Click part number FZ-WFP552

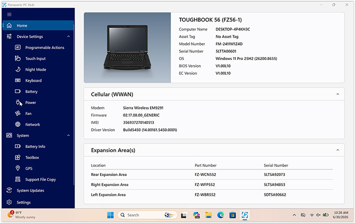204,184
